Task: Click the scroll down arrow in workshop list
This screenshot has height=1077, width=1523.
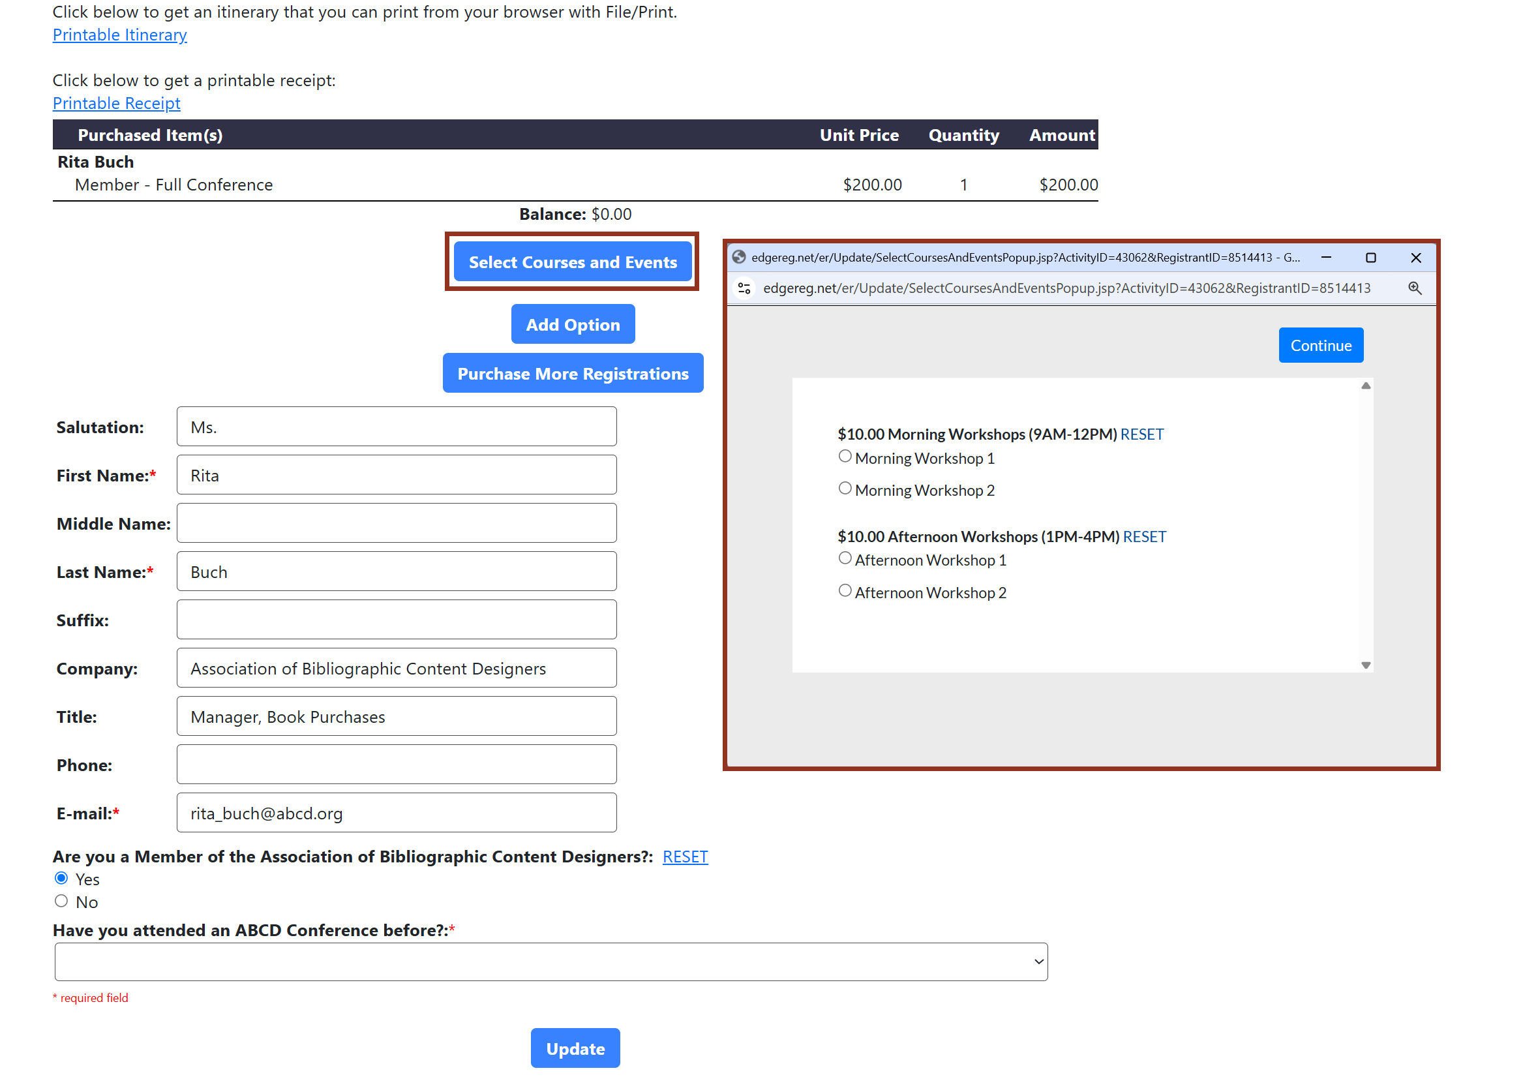Action: [1365, 665]
